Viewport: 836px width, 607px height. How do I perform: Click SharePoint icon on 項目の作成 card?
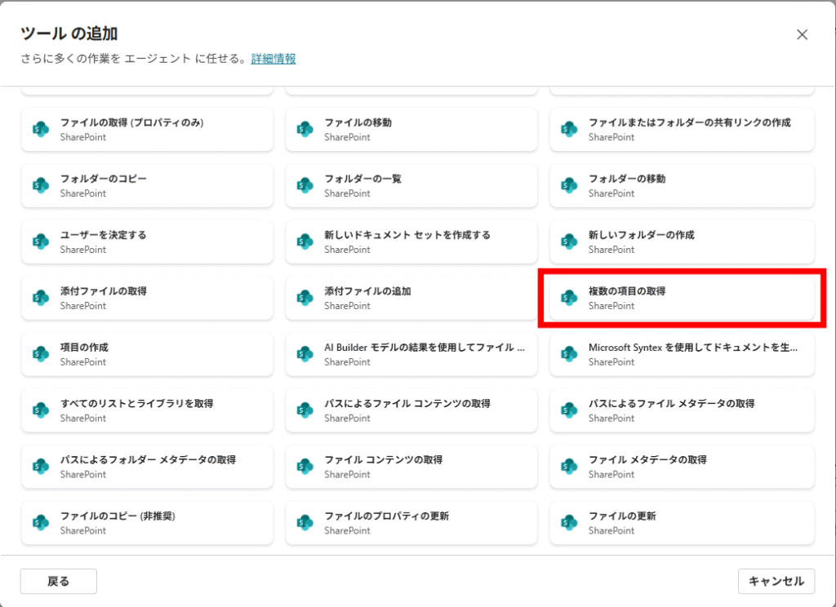pyautogui.click(x=41, y=354)
